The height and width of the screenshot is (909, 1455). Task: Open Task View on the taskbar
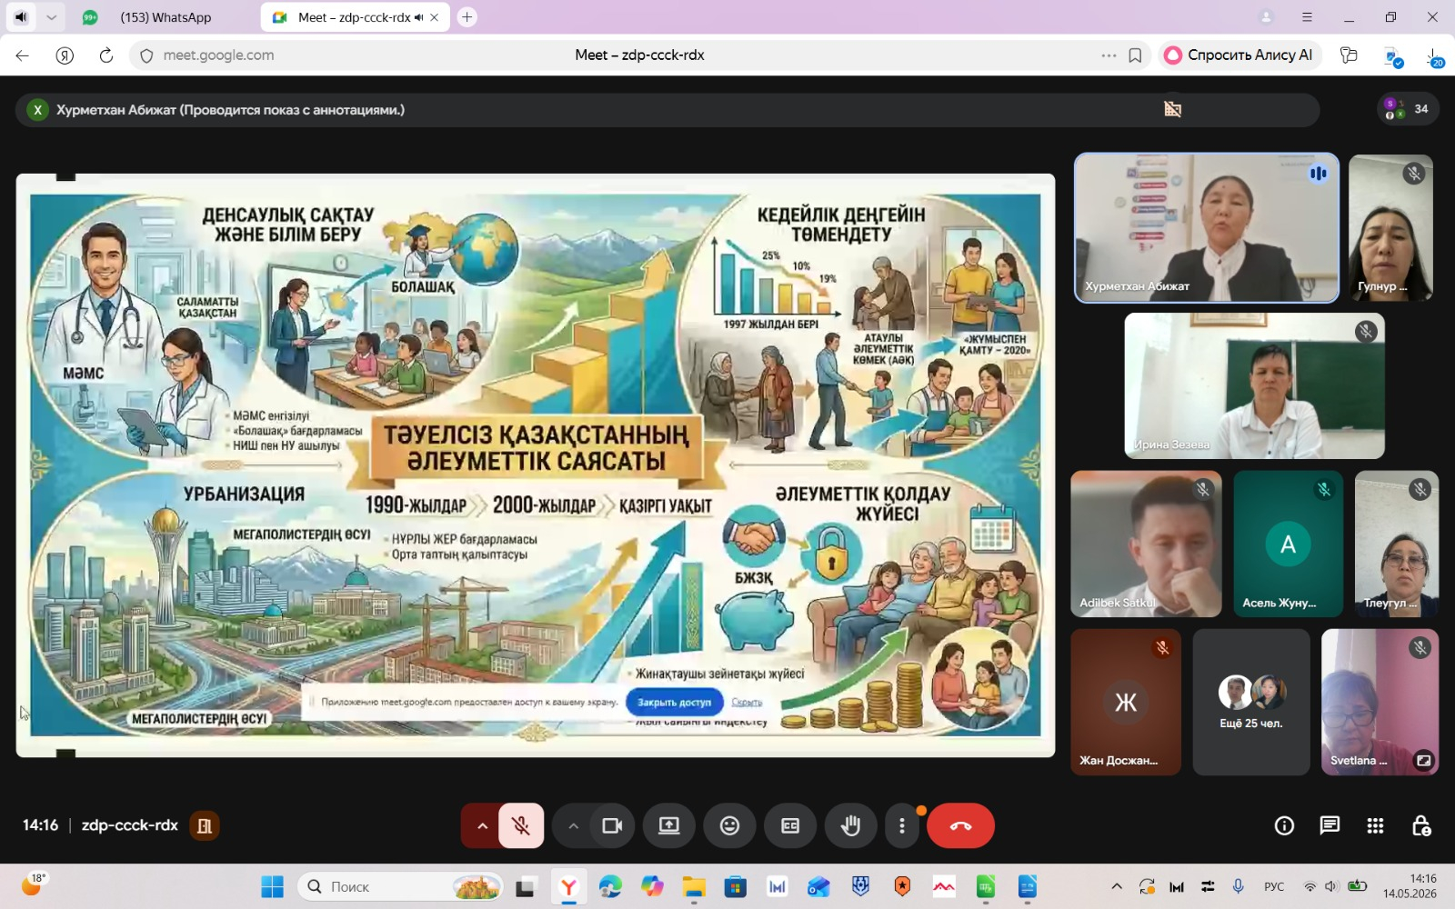526,886
